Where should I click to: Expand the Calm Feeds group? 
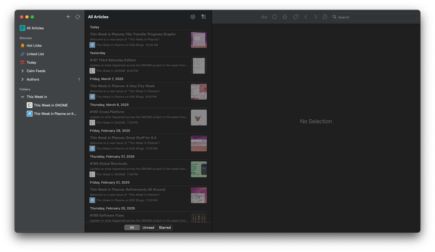click(22, 71)
